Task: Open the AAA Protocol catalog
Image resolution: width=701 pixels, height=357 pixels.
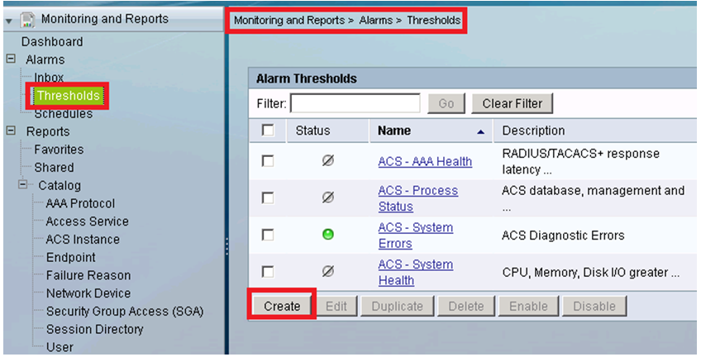Action: 80,204
